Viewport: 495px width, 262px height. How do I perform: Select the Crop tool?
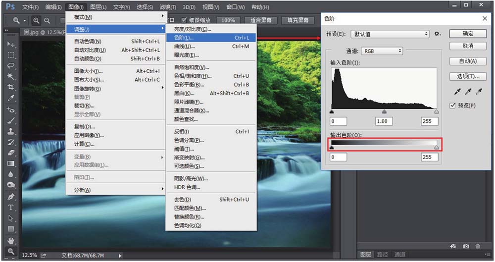(x=11, y=87)
